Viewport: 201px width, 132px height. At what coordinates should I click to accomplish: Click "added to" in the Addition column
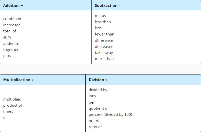(11, 43)
